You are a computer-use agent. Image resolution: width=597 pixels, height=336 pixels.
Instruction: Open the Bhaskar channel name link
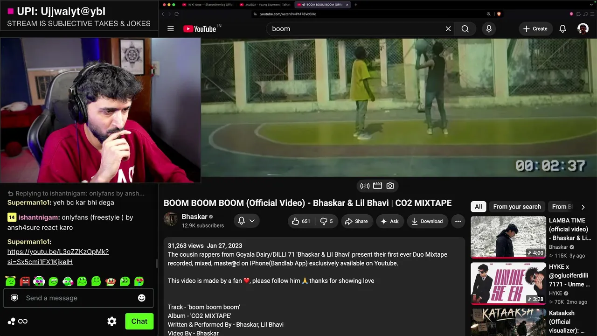pyautogui.click(x=194, y=217)
